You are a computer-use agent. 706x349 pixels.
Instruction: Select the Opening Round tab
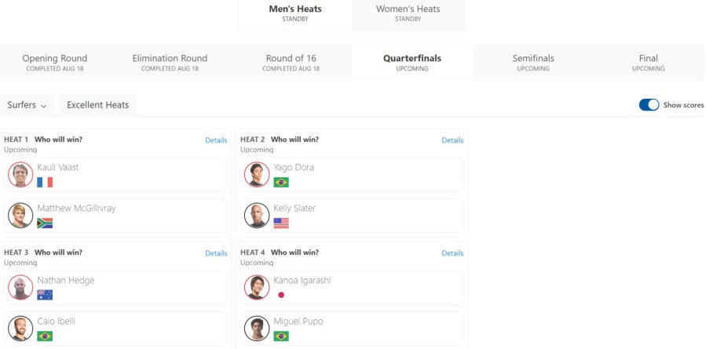[x=54, y=63]
